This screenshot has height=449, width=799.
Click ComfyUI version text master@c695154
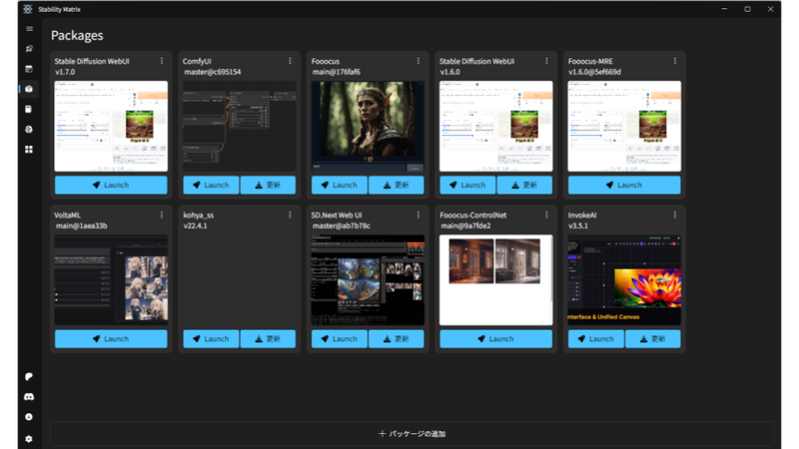point(212,72)
